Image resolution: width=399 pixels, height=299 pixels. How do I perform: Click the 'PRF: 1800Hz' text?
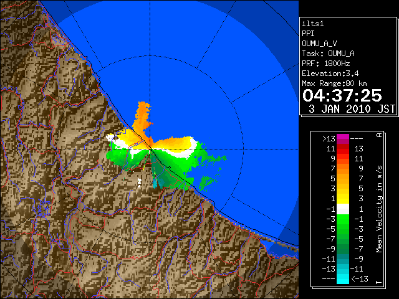pos(326,64)
